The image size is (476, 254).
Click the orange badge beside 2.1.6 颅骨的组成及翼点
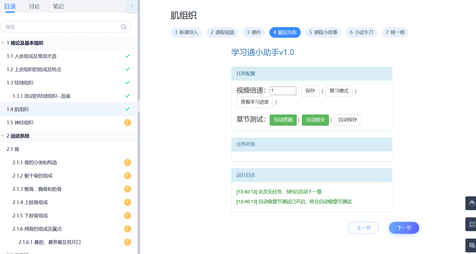click(x=127, y=229)
